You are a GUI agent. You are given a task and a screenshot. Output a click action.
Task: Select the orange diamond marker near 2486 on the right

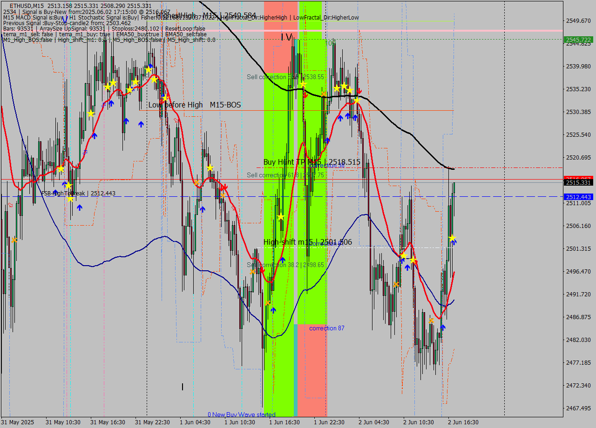431,320
